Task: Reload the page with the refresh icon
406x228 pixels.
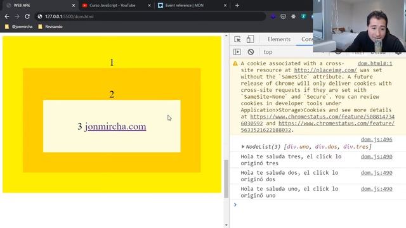Action: [x=27, y=16]
